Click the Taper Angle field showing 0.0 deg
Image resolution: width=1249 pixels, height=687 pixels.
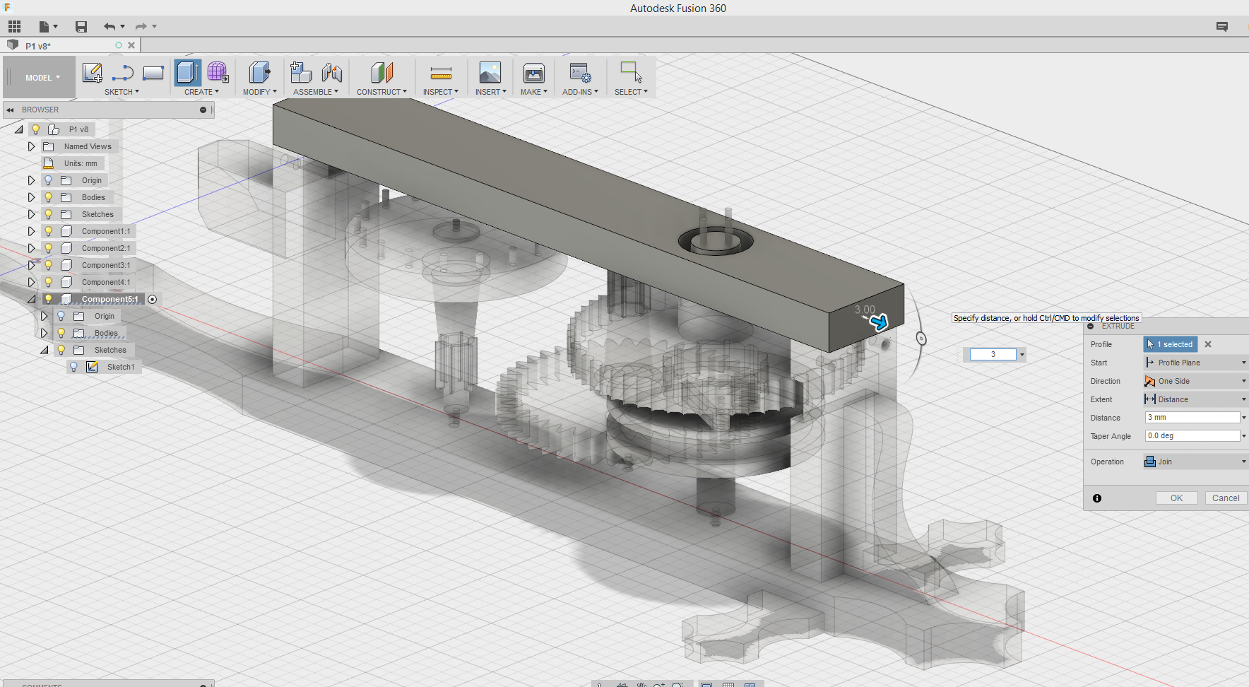point(1192,436)
